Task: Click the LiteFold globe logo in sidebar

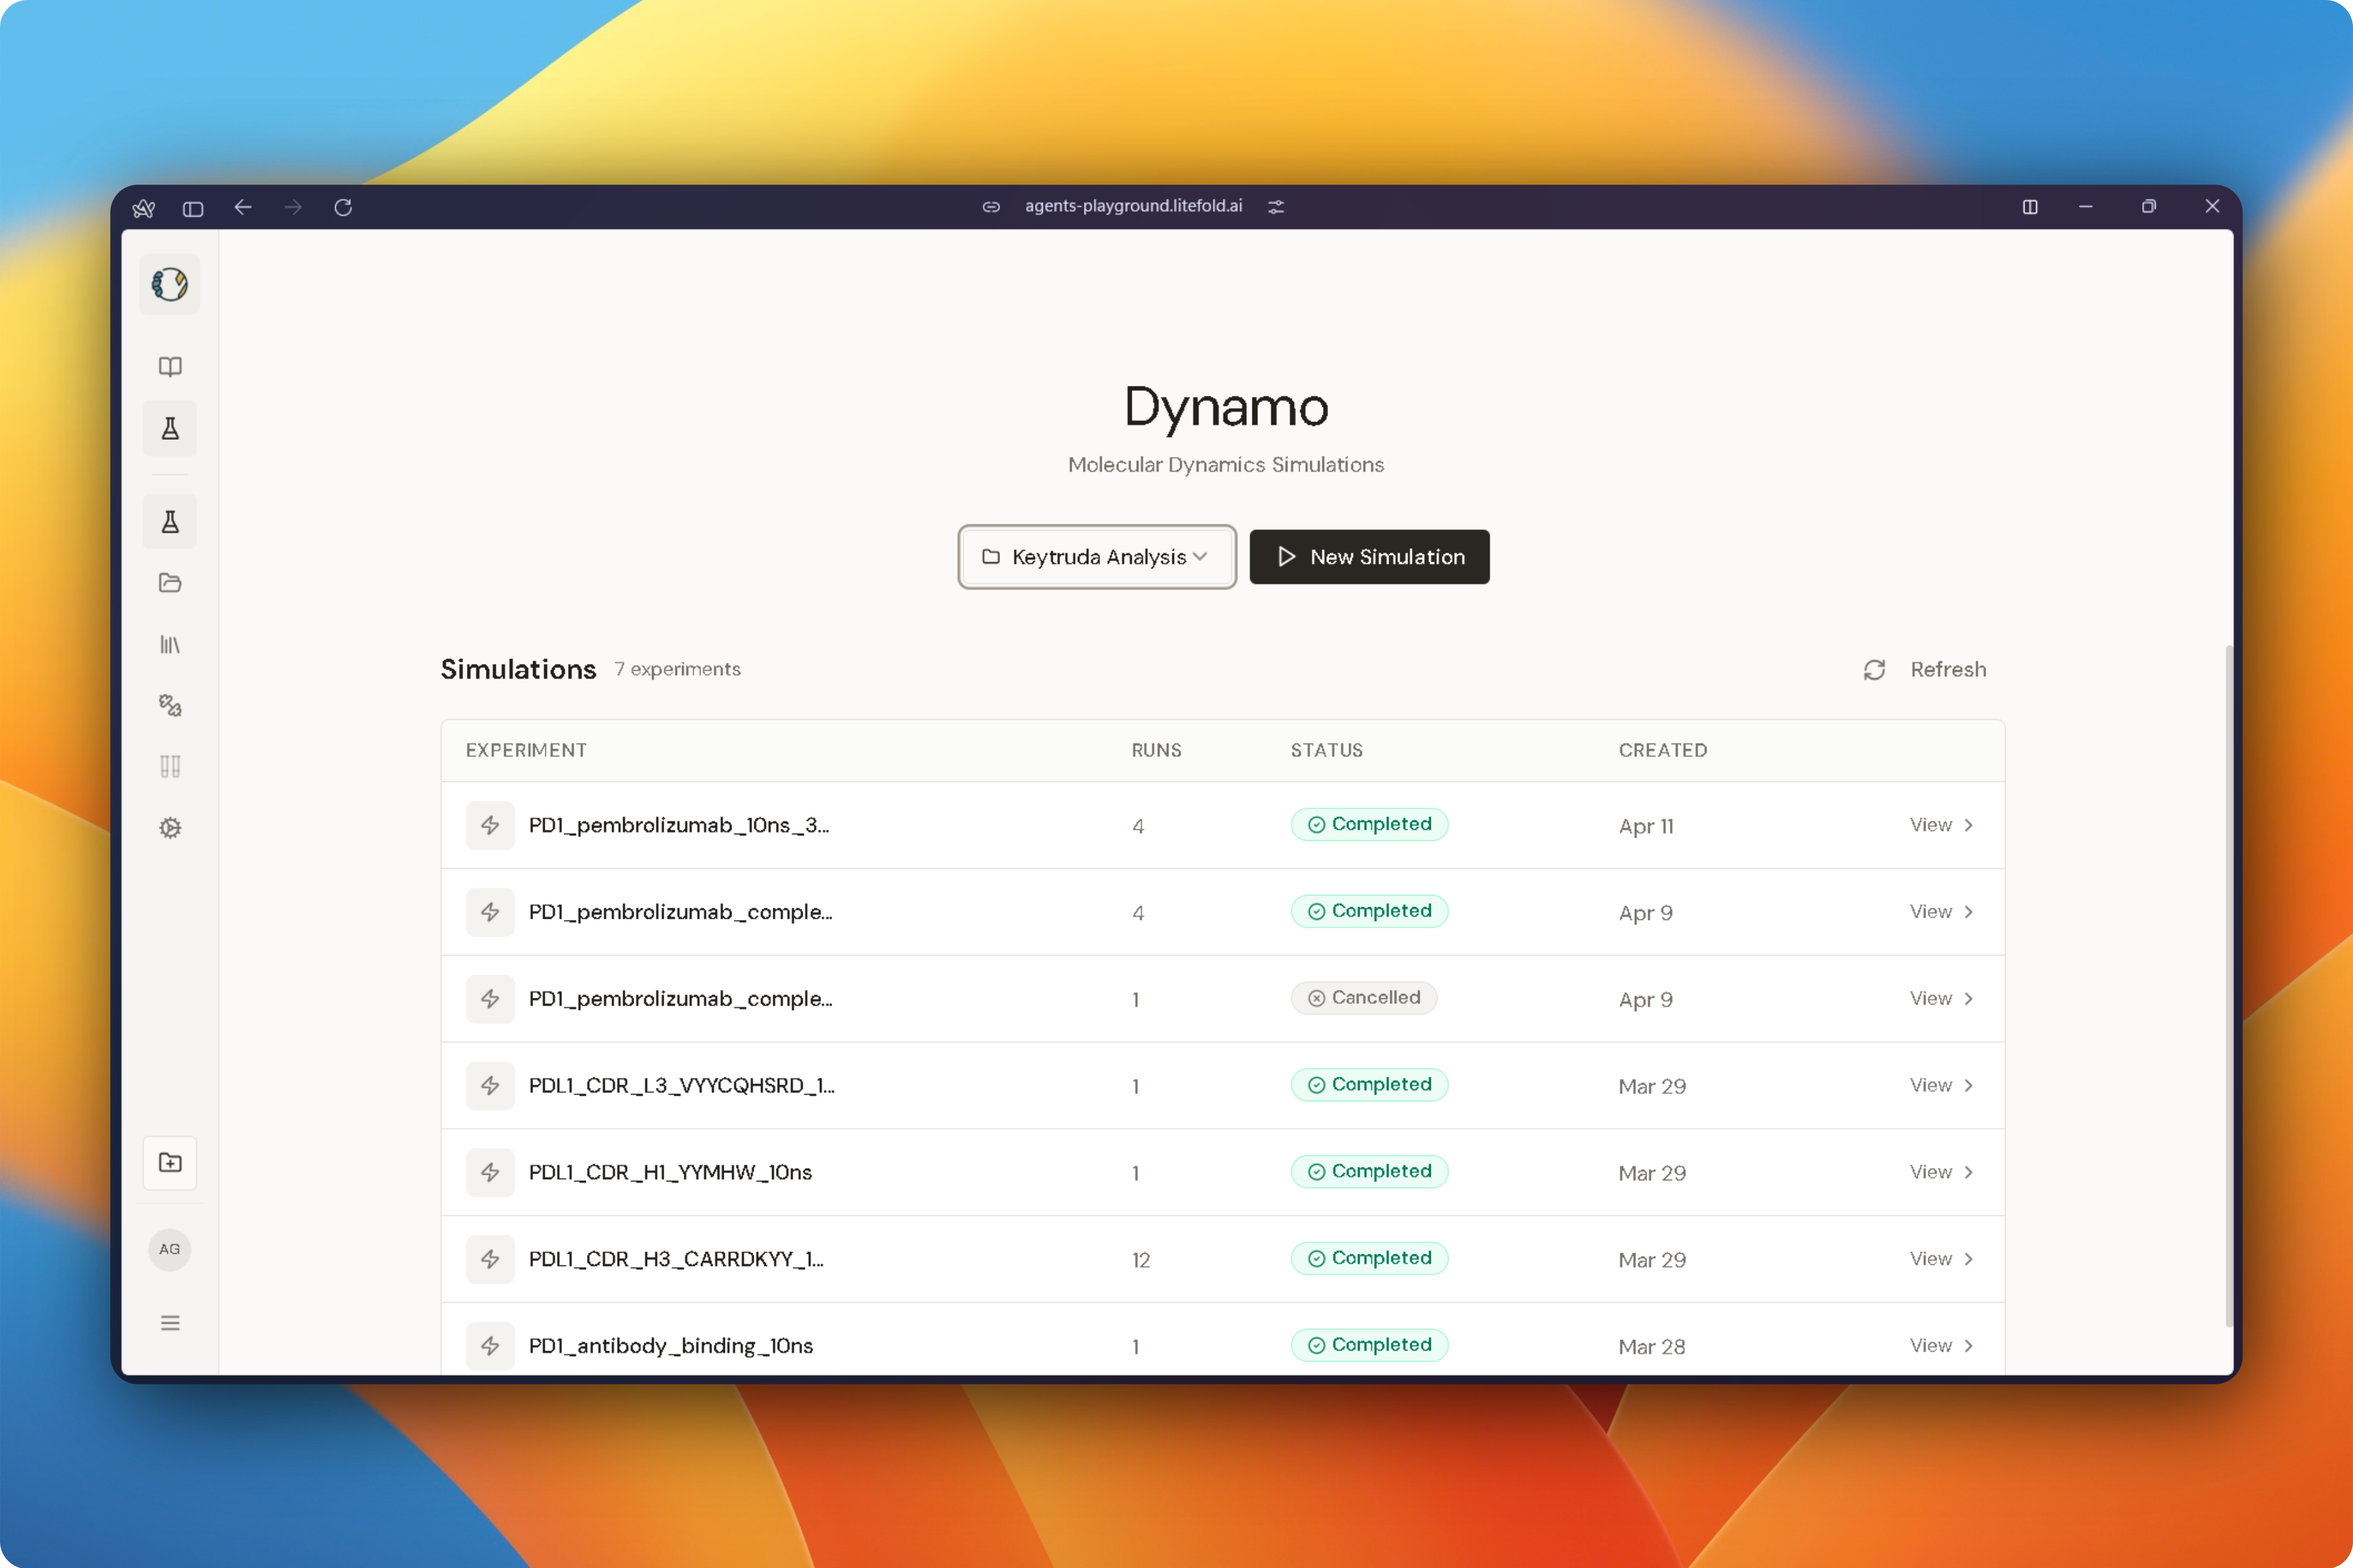Action: click(x=170, y=284)
